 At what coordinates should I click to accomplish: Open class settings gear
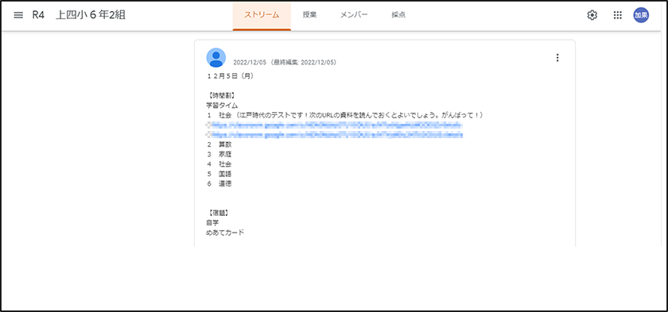pos(592,15)
